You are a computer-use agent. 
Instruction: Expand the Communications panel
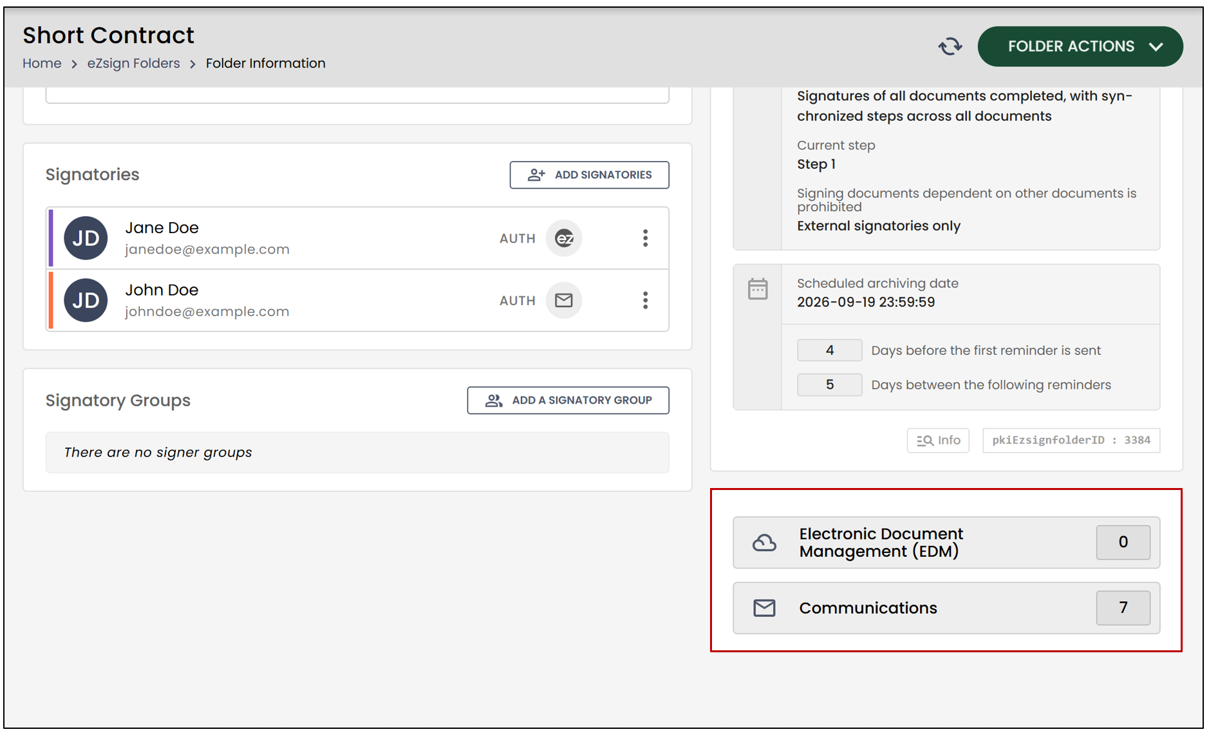coord(946,608)
